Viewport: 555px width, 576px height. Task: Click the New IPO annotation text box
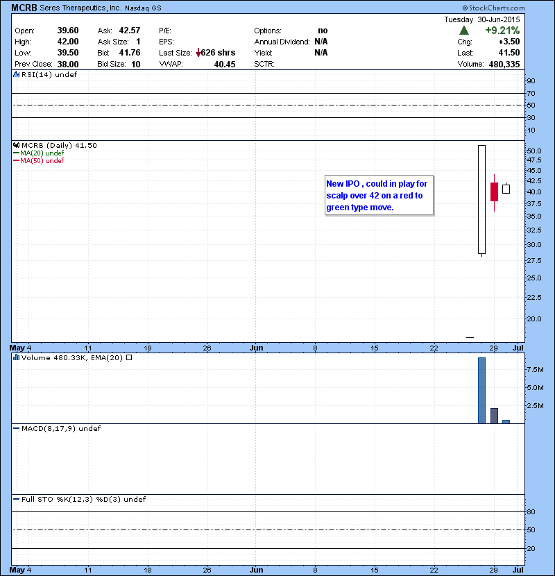coord(379,196)
